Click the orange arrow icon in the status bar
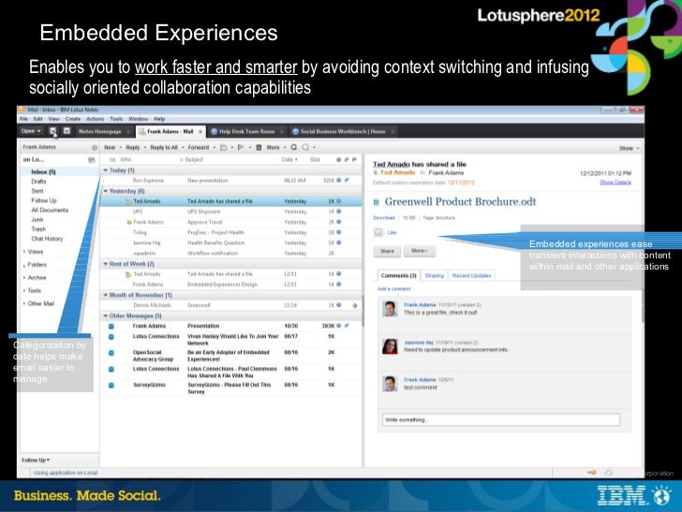 592,472
